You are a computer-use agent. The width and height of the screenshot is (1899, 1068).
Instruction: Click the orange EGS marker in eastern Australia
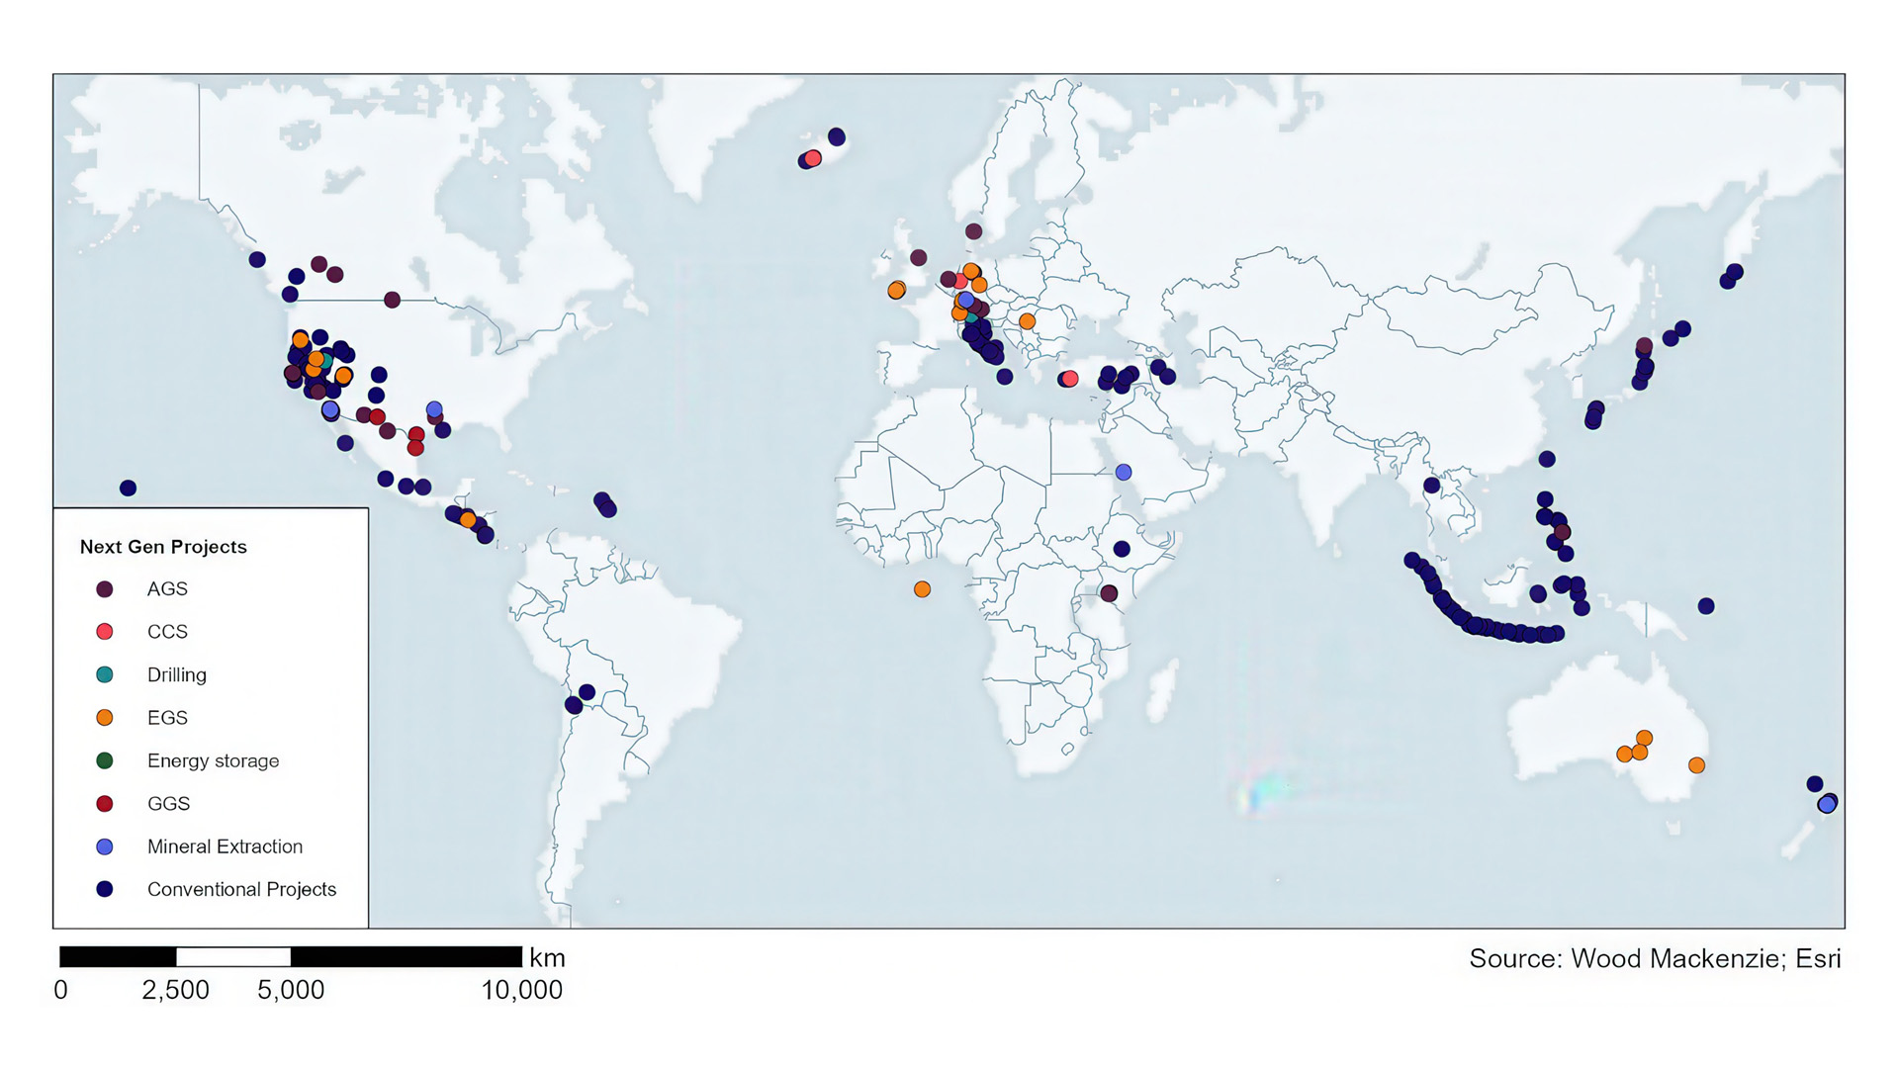click(1696, 765)
